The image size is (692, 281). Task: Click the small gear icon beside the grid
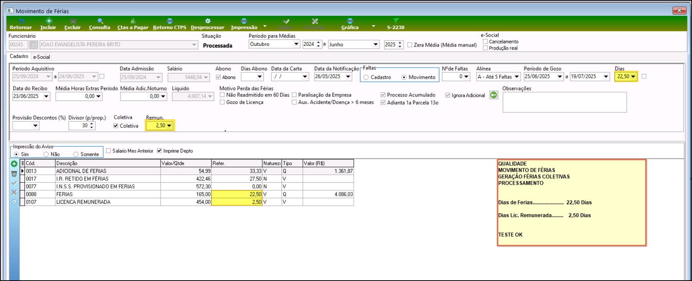click(x=14, y=201)
